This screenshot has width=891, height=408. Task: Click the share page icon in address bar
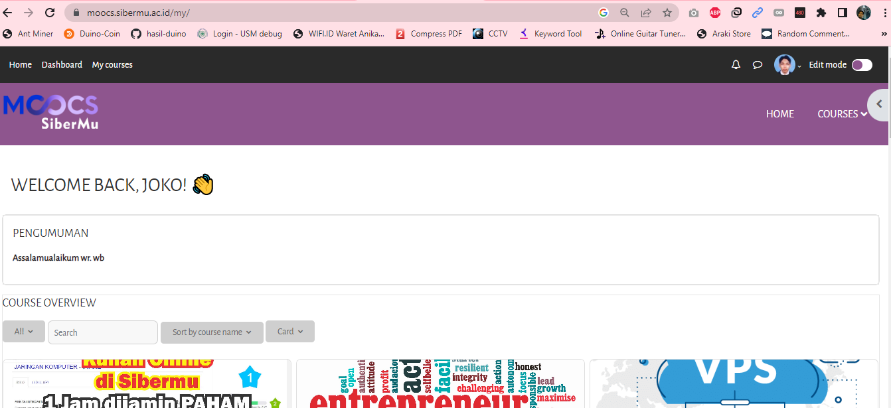pos(646,13)
